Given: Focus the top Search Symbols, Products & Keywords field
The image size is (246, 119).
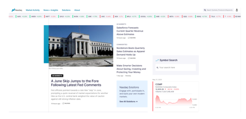Looking at the screenshot, I should click(x=218, y=10).
